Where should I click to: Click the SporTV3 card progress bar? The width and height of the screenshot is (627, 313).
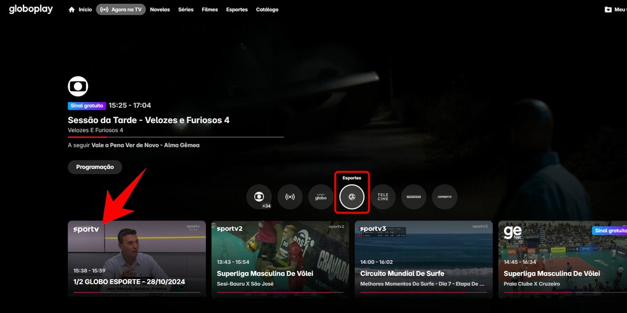(424, 292)
